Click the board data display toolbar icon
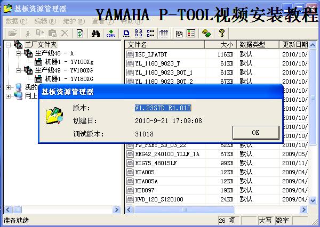The height and width of the screenshot is (227, 320). (x=179, y=34)
